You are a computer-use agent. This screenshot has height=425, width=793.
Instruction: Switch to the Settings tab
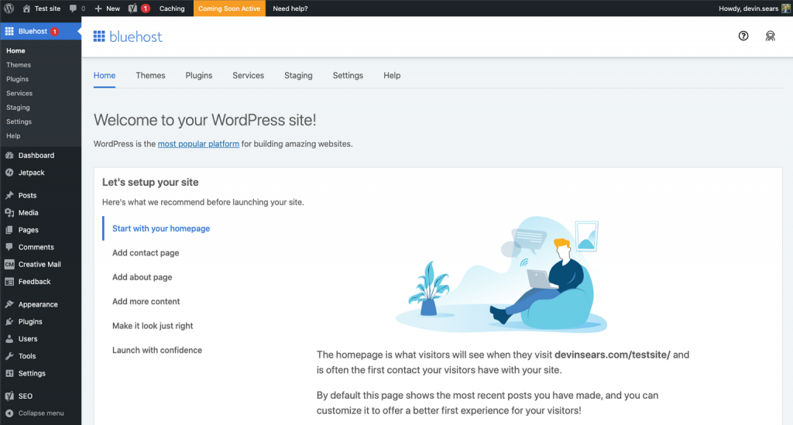pyautogui.click(x=348, y=75)
